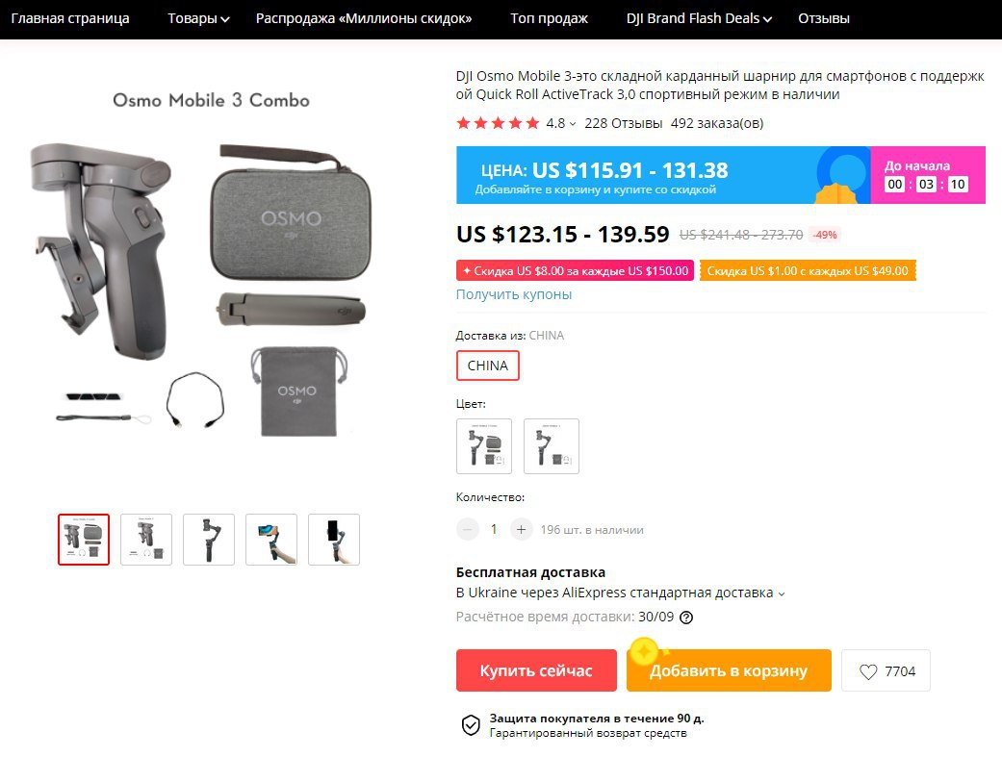
Task: Expand the 4.8 rating breakdown chevron
Action: coord(573,124)
